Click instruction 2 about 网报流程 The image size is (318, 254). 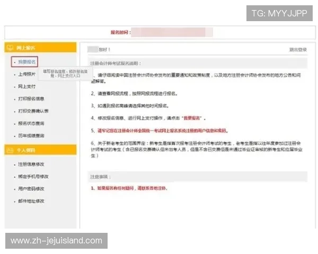(x=134, y=94)
